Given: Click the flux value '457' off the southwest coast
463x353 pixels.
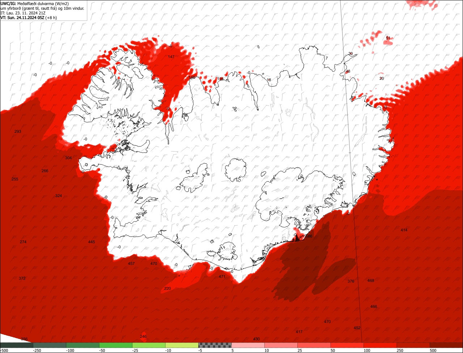Looking at the screenshot, I should click(131, 263).
